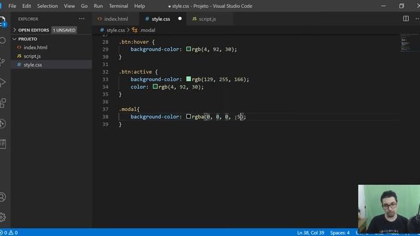Click the split editor right icon

tap(406, 18)
